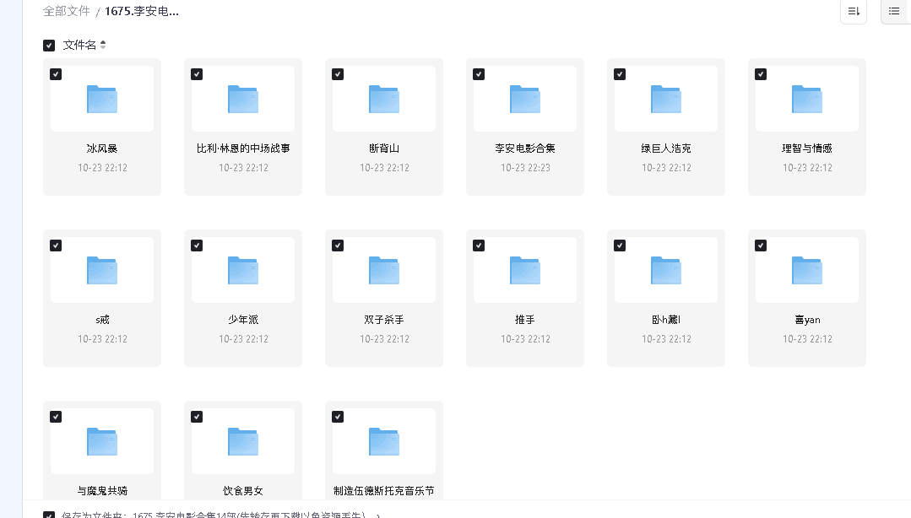Screen dimensions: 911x518
Task: Click the 推手 folder icon
Action: point(524,269)
